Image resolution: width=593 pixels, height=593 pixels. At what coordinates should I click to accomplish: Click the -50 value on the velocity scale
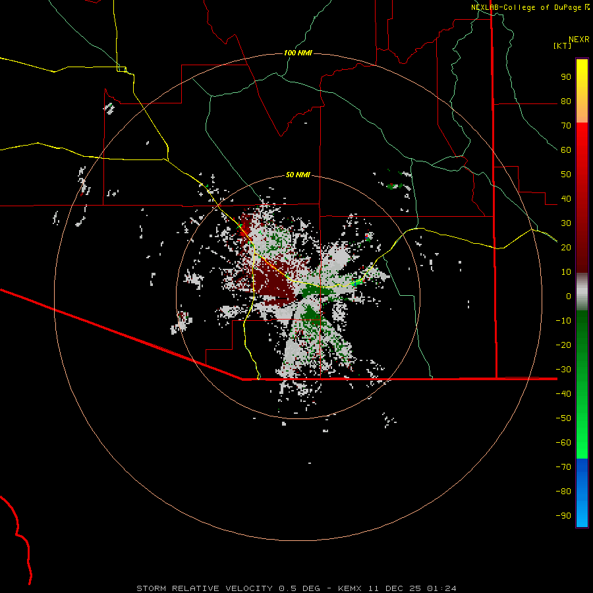[x=563, y=418]
